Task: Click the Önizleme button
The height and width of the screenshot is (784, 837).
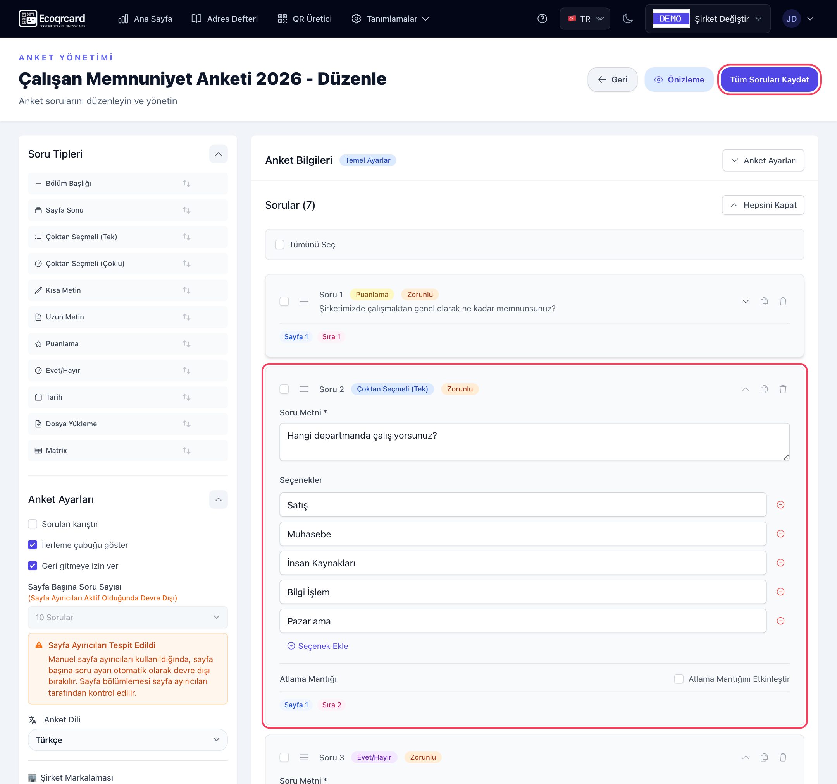Action: (679, 79)
